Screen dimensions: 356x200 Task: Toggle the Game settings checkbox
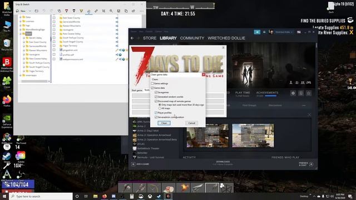pyautogui.click(x=152, y=83)
